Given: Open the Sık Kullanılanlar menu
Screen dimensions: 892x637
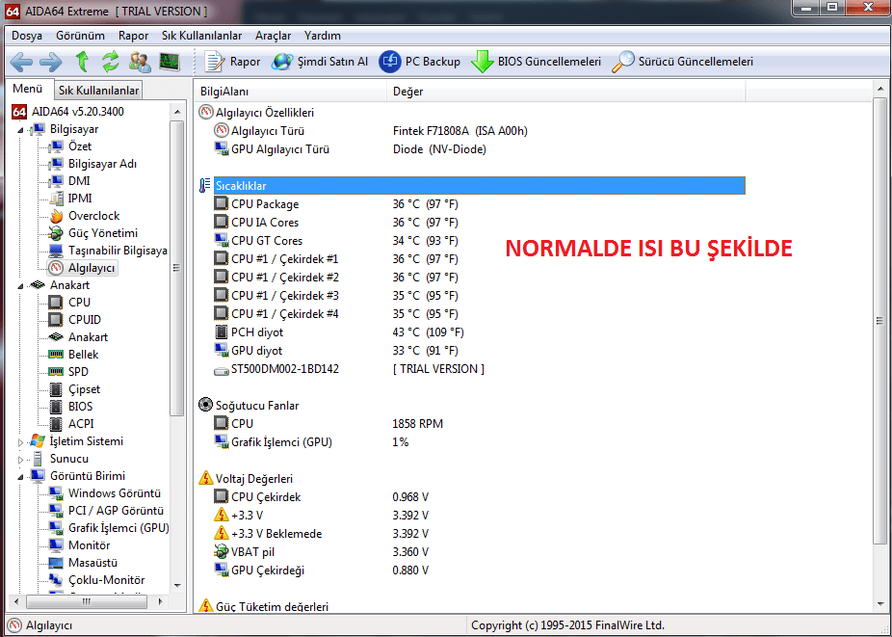Looking at the screenshot, I should [202, 36].
